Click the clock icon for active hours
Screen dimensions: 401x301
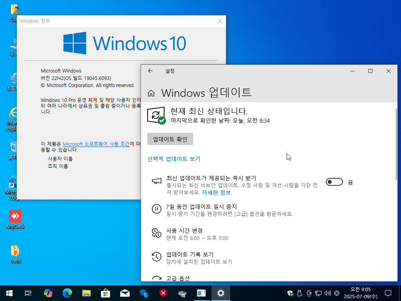[x=157, y=233]
